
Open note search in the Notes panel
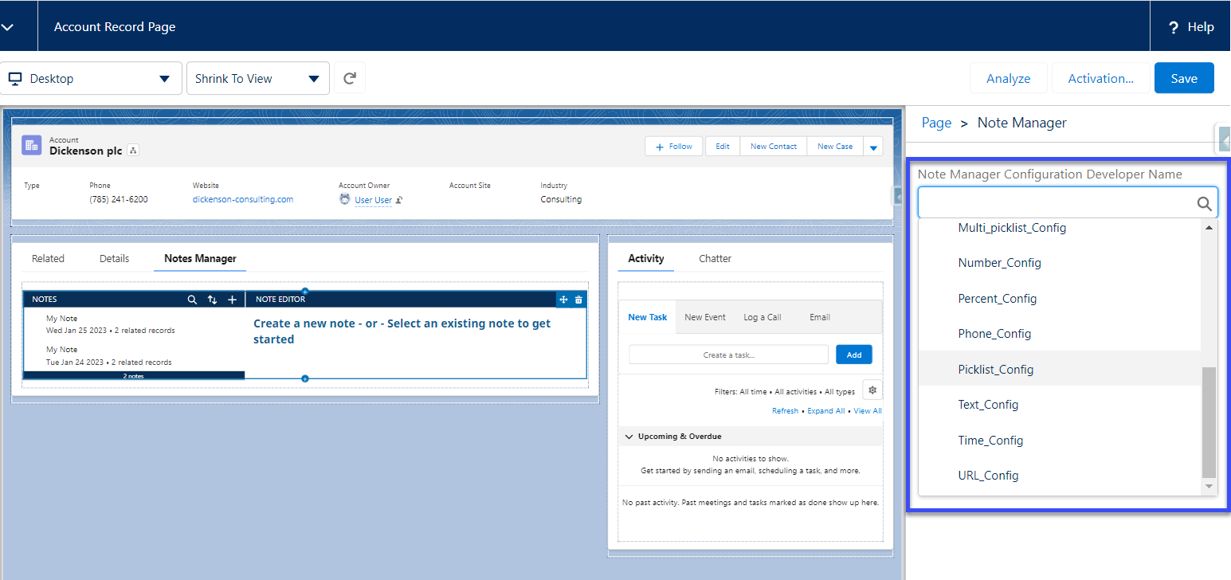click(x=192, y=299)
